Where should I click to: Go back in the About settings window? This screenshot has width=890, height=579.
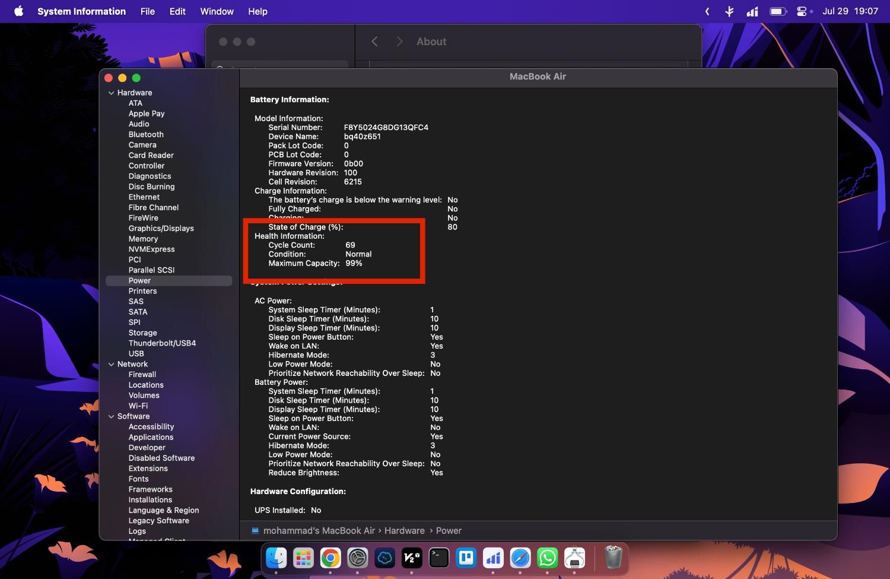click(x=374, y=42)
